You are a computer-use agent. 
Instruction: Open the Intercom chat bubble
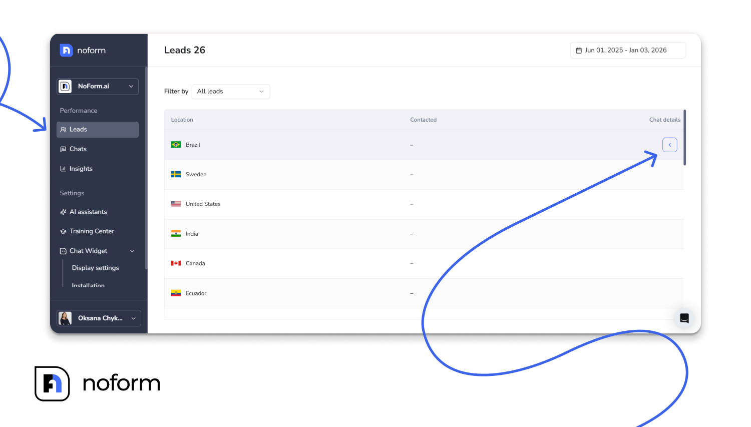684,318
